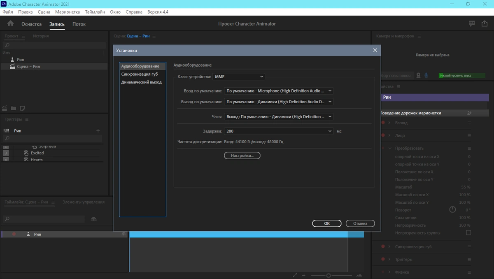The width and height of the screenshot is (494, 279).
Task: Open the Взгляд behavior menu icon
Action: (x=469, y=123)
